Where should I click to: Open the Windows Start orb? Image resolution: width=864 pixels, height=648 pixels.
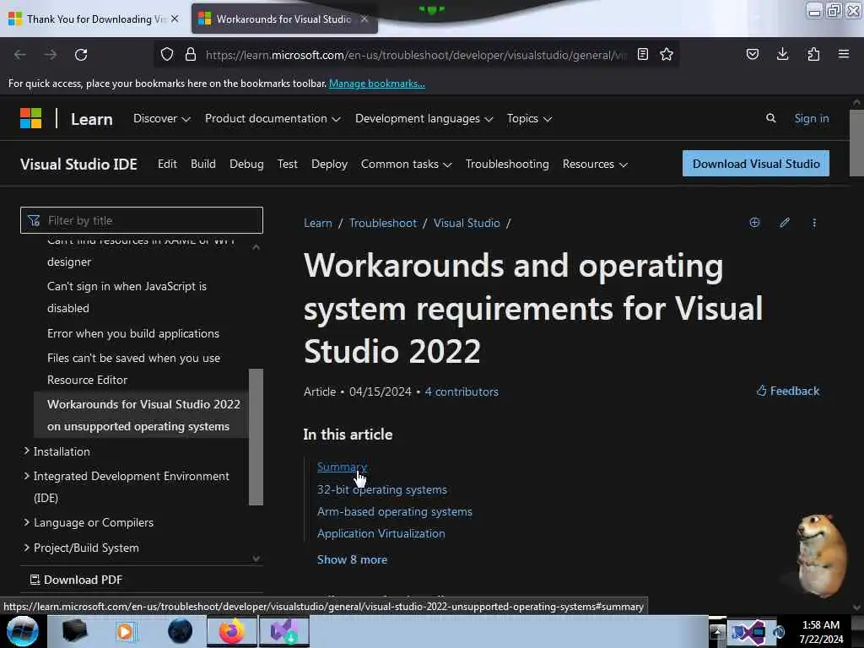pos(23,631)
